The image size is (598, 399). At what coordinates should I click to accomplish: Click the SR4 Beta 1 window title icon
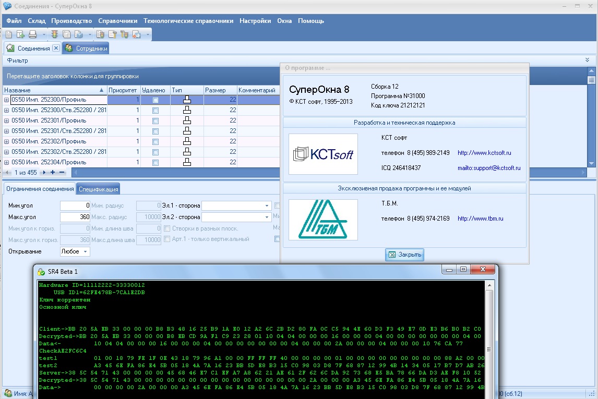pos(41,272)
